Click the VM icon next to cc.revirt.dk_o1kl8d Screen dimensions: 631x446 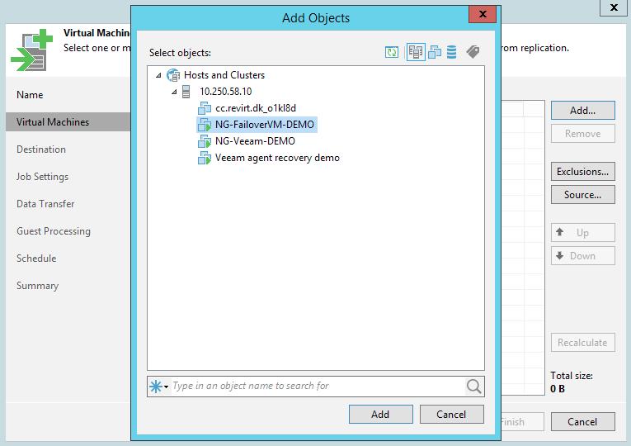205,108
